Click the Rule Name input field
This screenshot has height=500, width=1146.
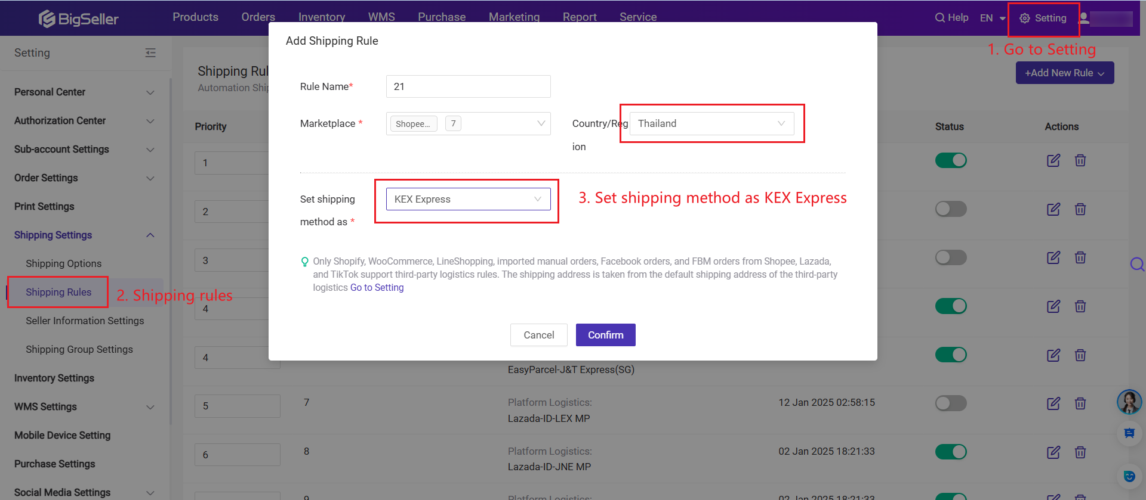tap(469, 86)
